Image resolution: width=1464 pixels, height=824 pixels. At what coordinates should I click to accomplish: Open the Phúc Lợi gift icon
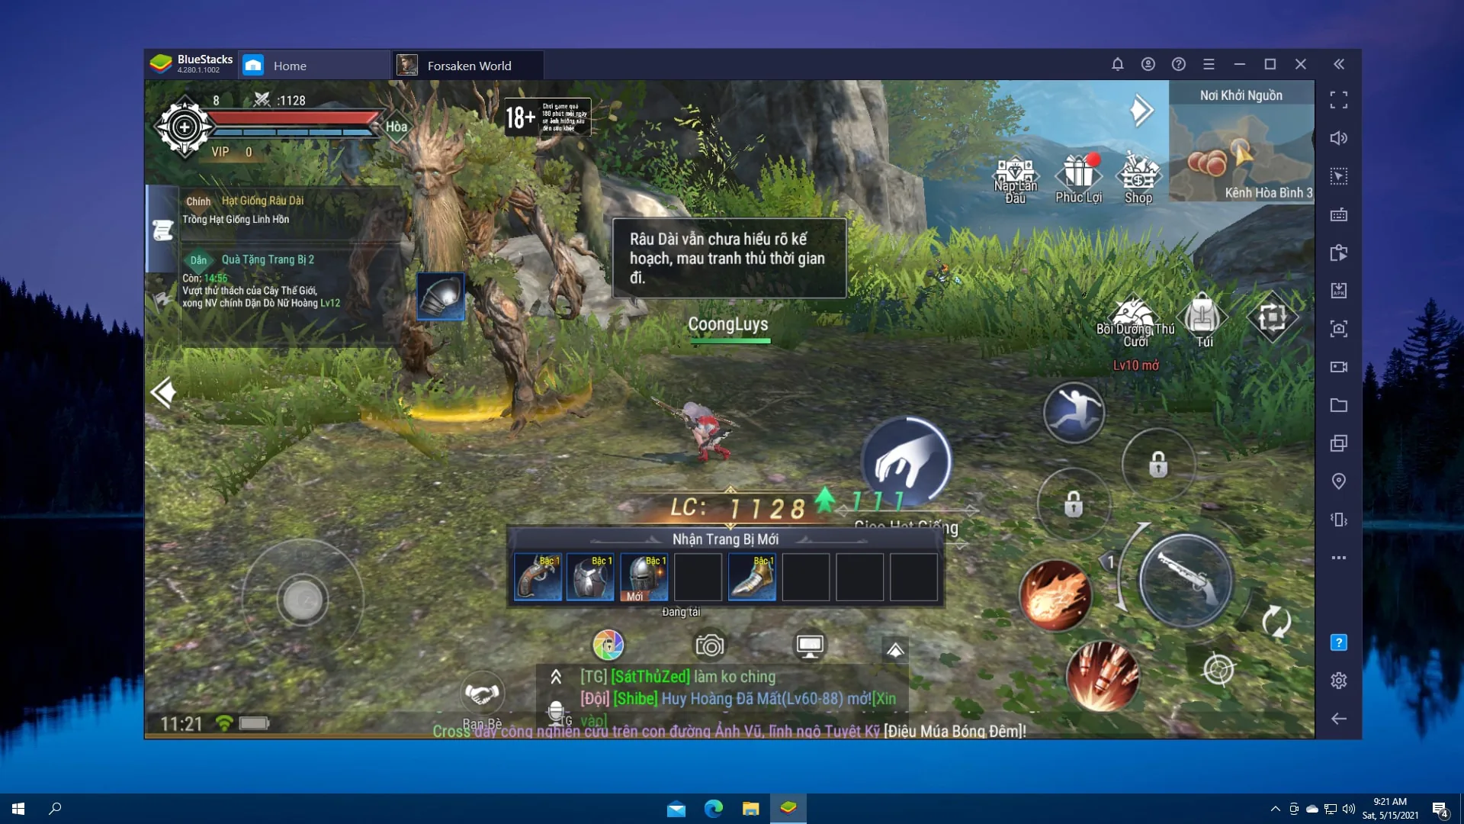coord(1079,179)
